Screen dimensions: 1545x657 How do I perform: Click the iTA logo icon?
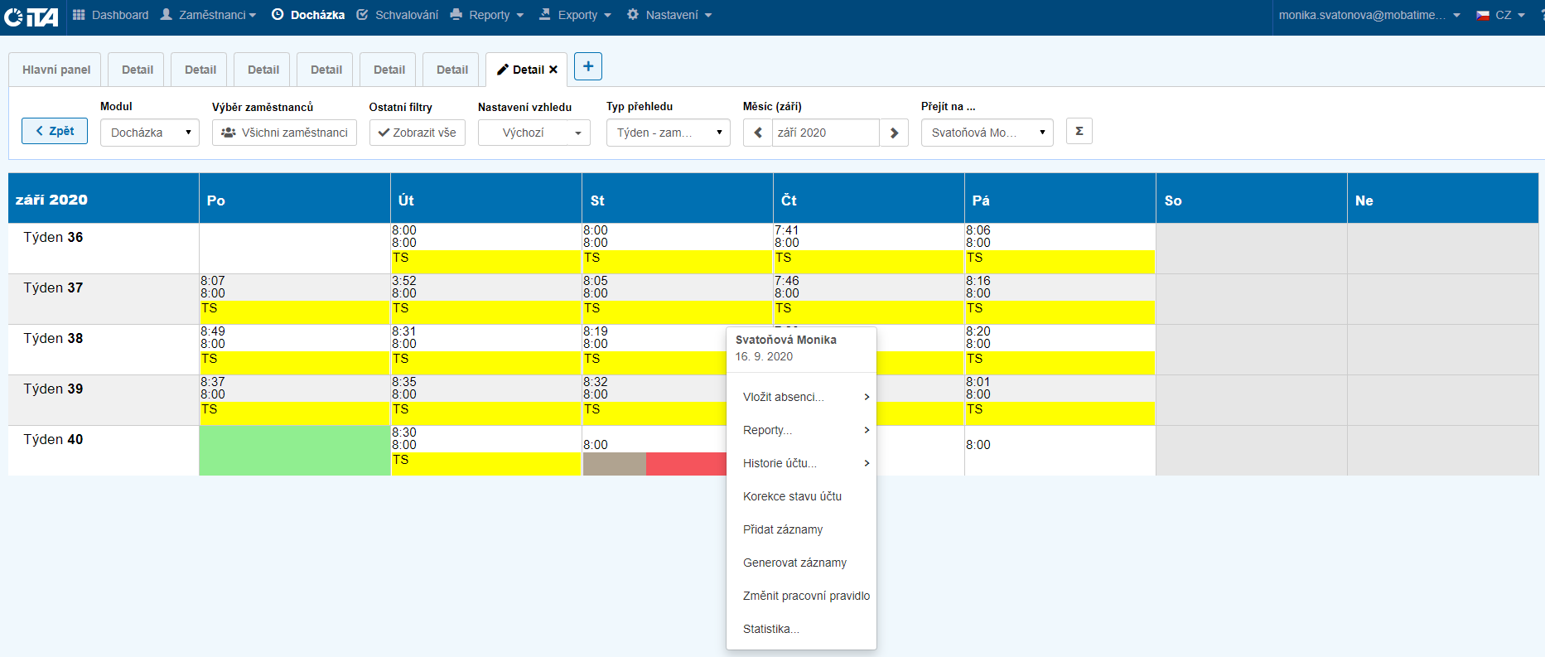[x=31, y=16]
